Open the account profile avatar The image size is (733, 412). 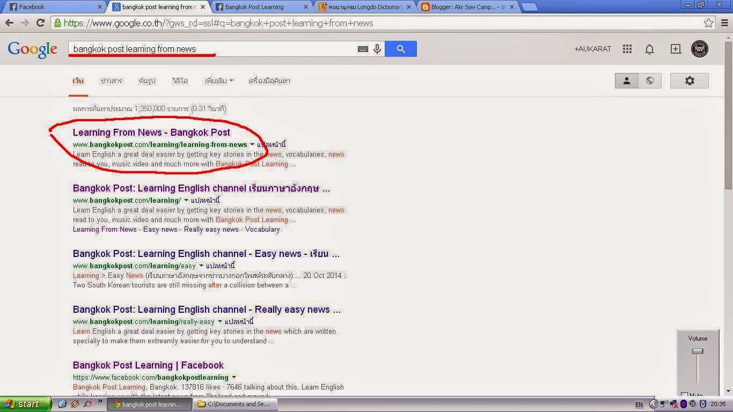tap(700, 49)
